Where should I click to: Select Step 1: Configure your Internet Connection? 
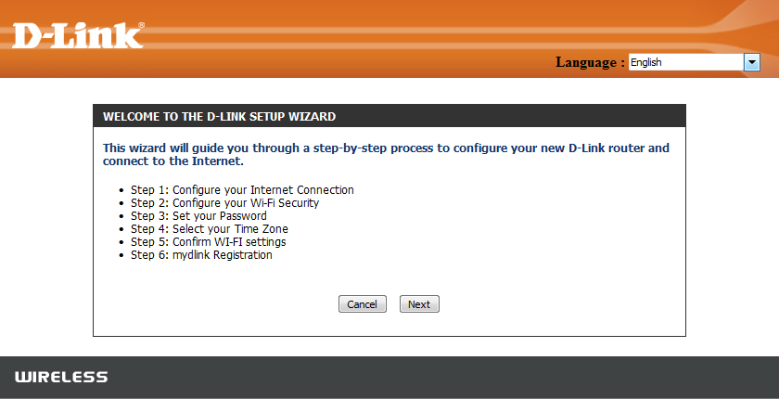tap(242, 190)
